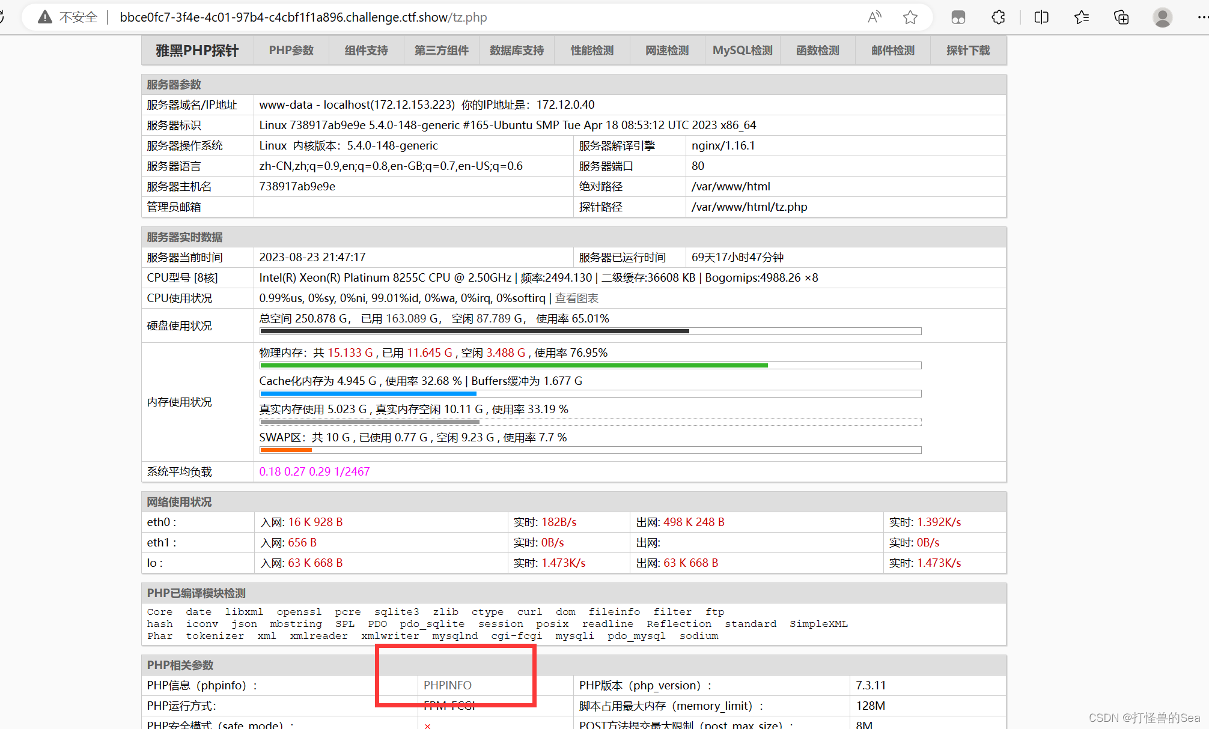Open the favorites bar icon
Image resolution: width=1209 pixels, height=729 pixels.
[1082, 17]
